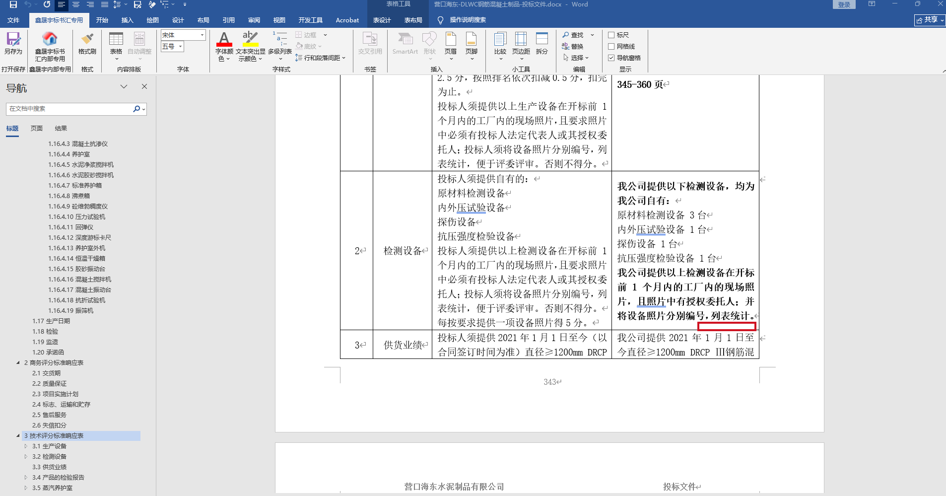The image size is (946, 496).
Task: Click the 页眉 header icon
Action: coord(451,40)
